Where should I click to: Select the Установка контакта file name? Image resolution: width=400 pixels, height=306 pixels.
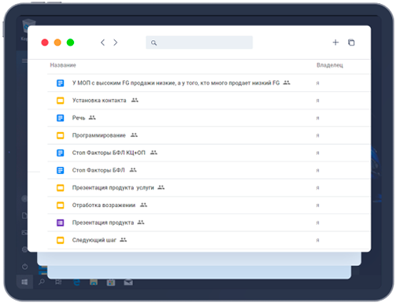pyautogui.click(x=99, y=101)
